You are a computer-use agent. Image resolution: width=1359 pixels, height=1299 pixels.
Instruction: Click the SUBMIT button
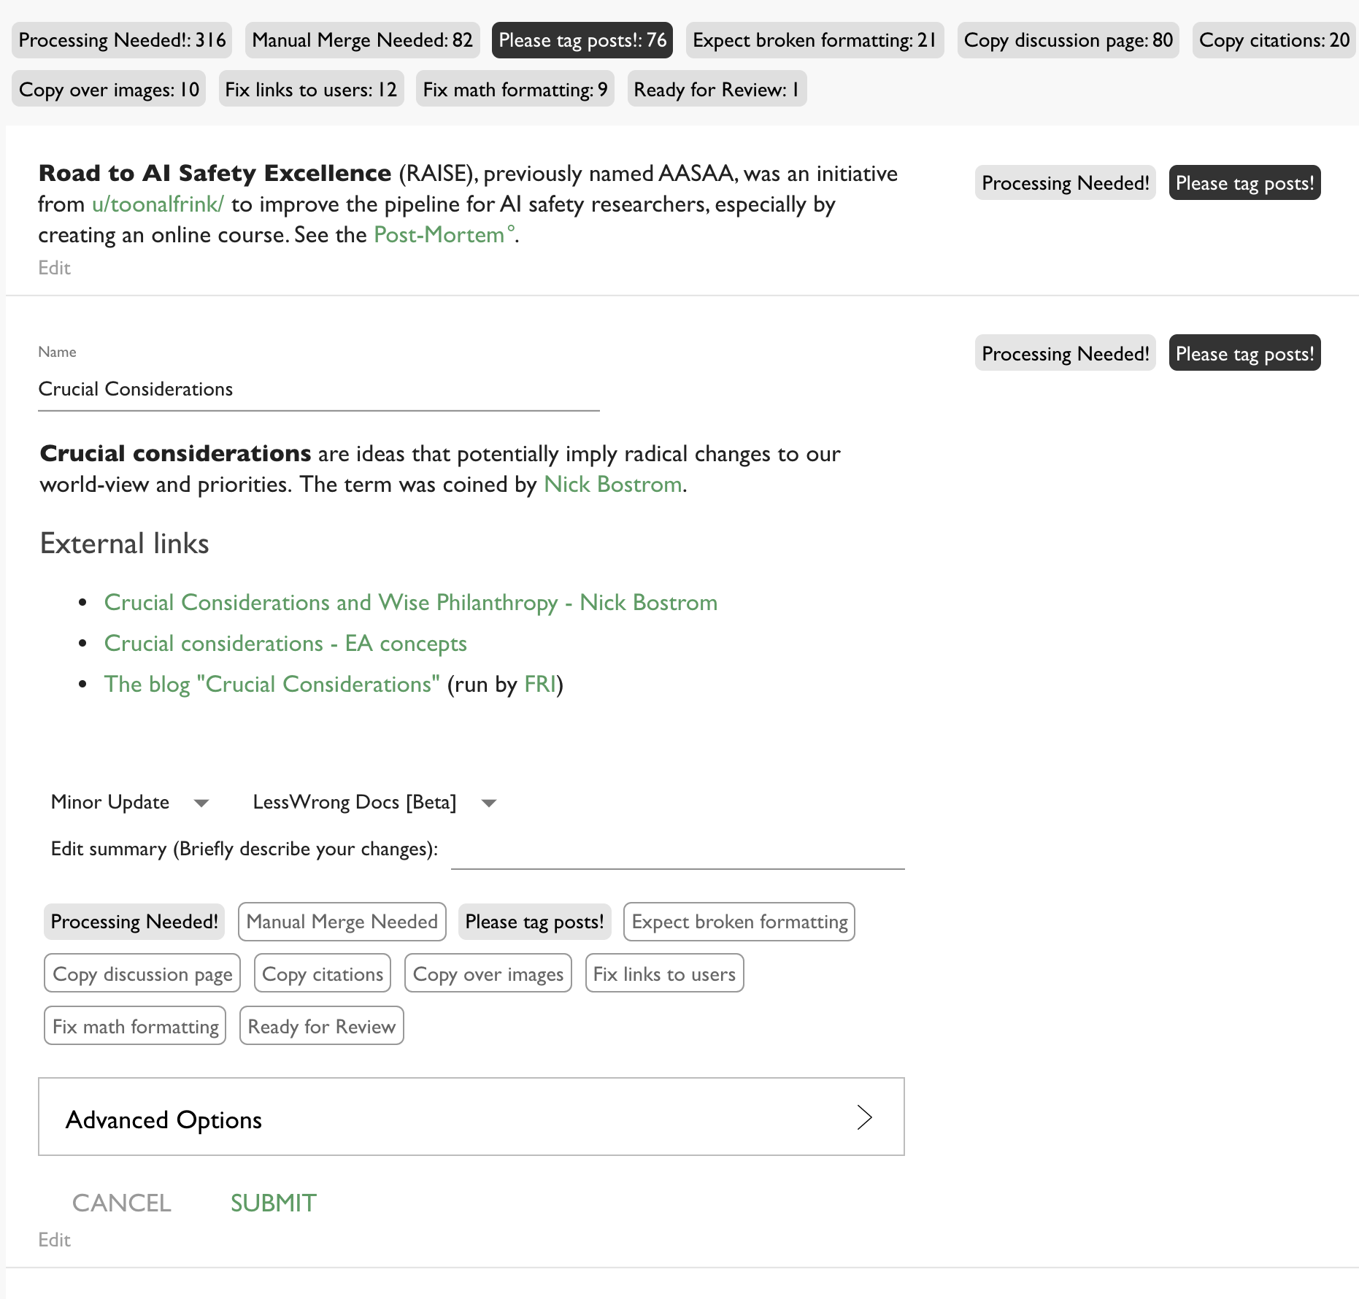(x=273, y=1203)
